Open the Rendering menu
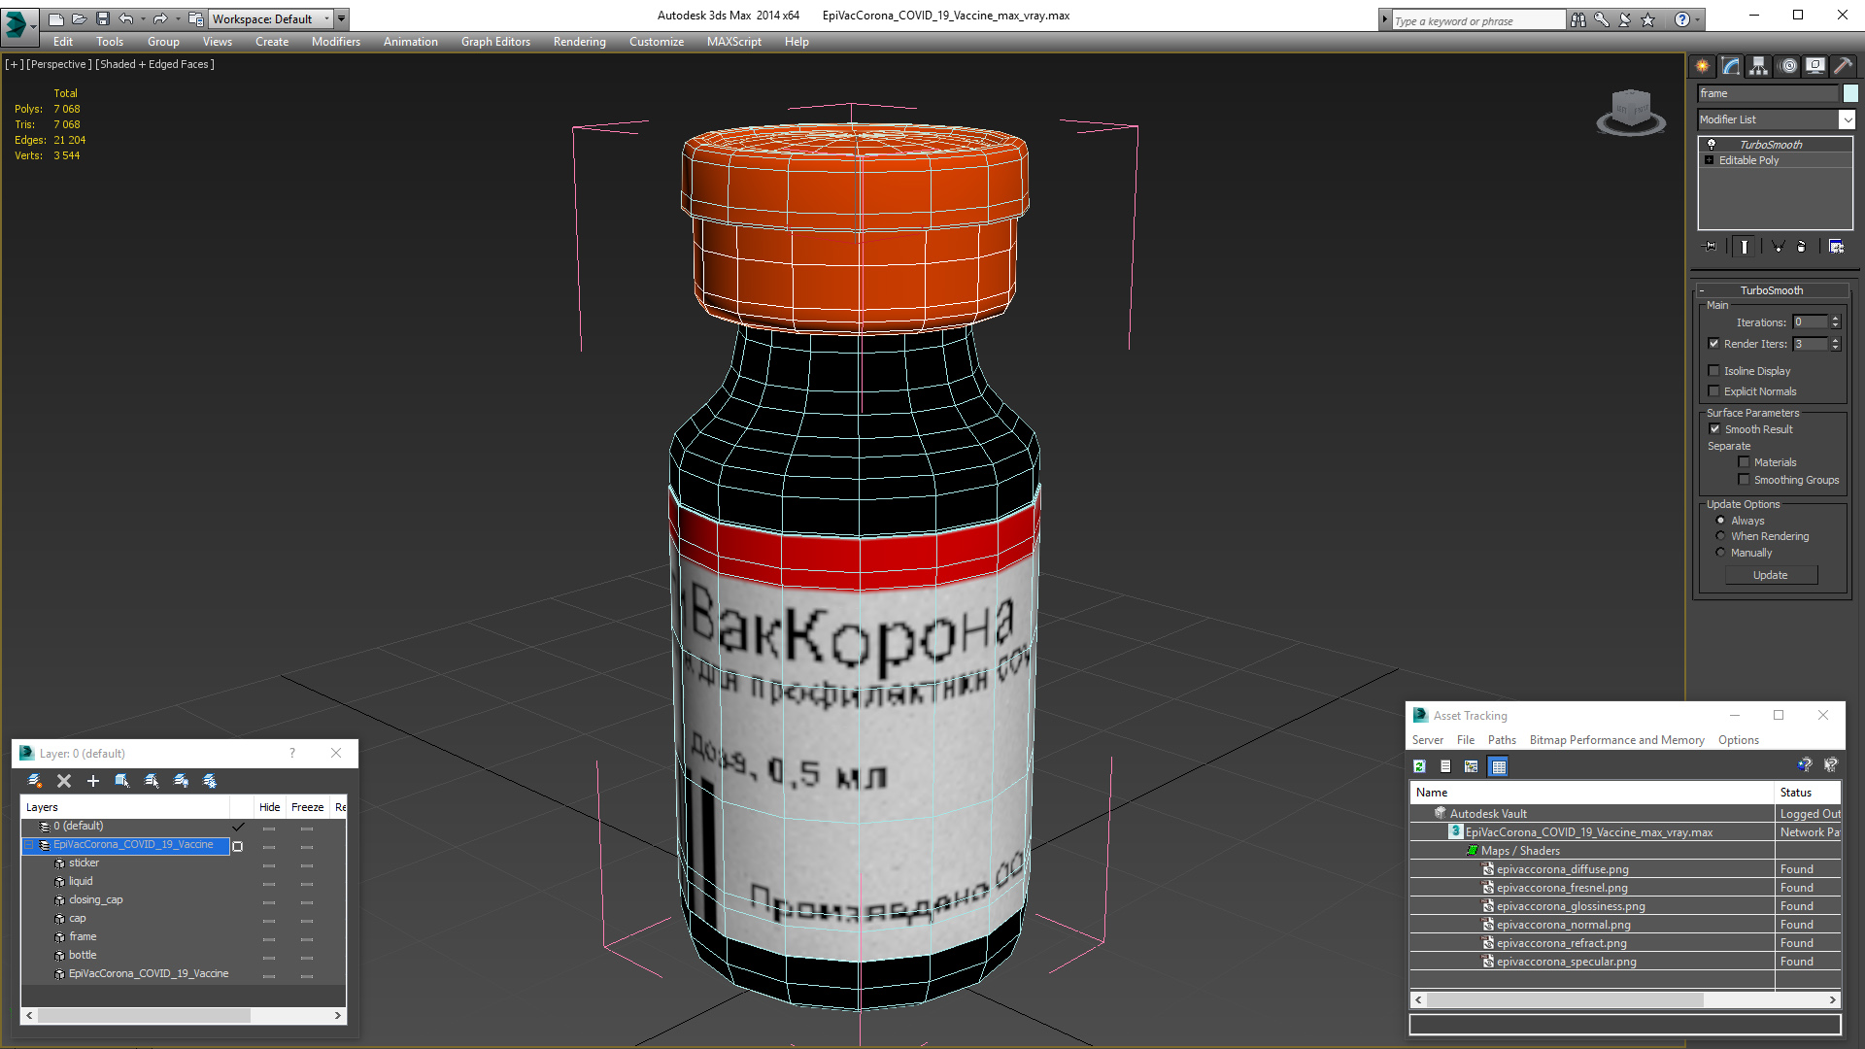This screenshot has width=1865, height=1049. point(579,42)
